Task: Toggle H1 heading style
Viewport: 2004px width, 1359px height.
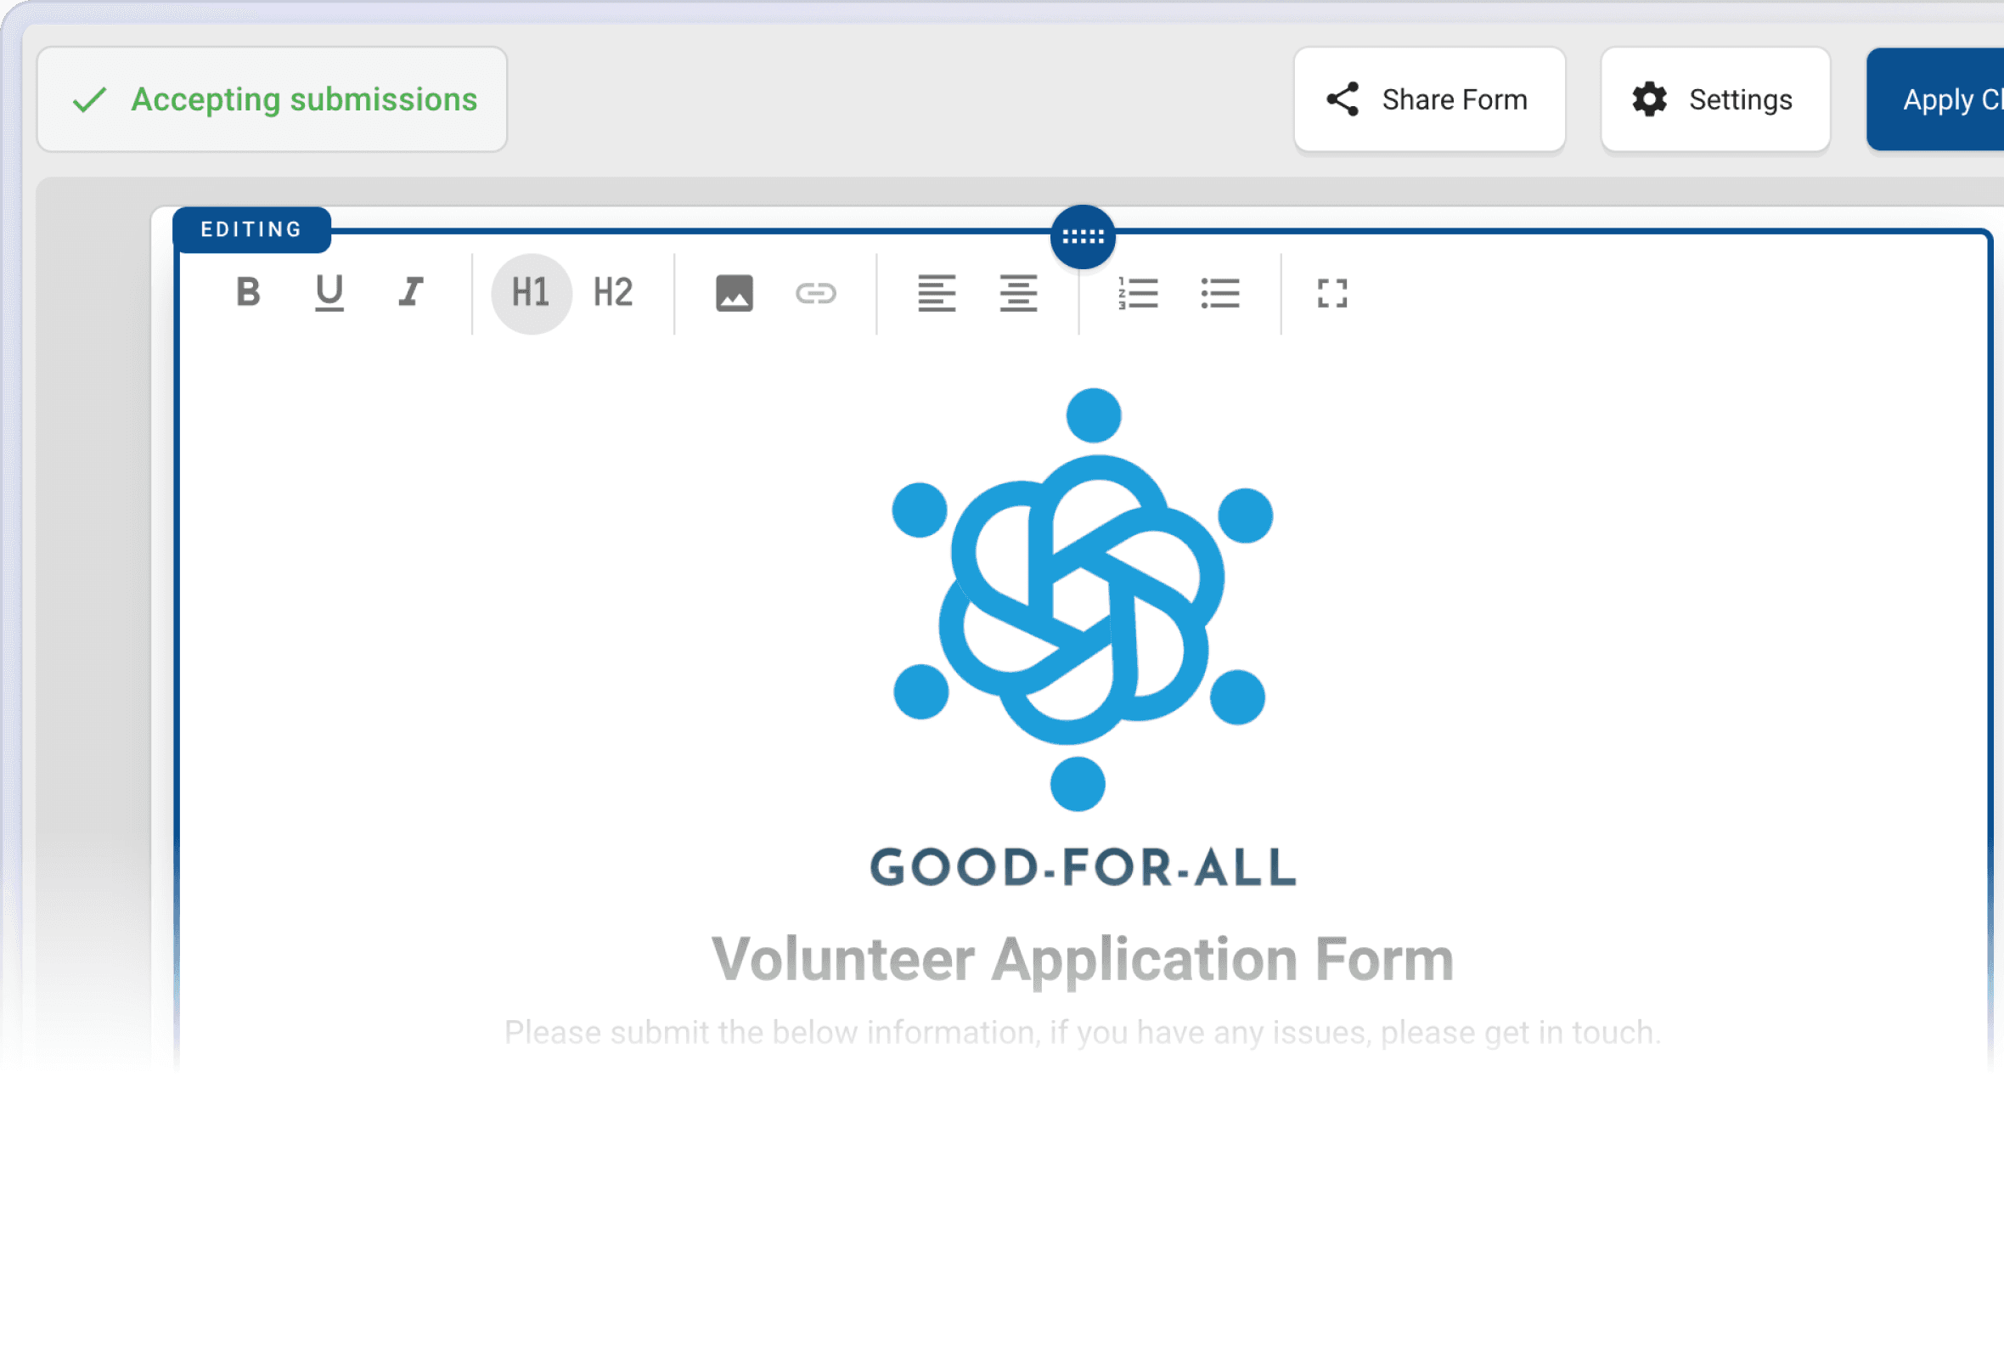Action: click(532, 293)
